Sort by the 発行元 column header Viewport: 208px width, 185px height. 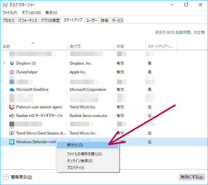coord(91,46)
